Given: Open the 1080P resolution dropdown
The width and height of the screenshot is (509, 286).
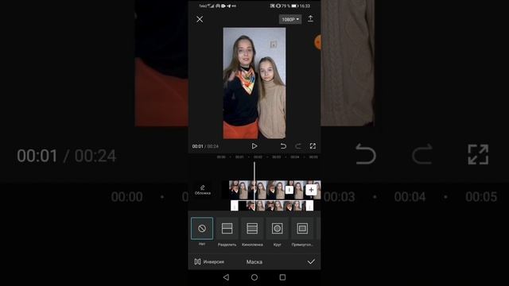Looking at the screenshot, I should tap(290, 19).
